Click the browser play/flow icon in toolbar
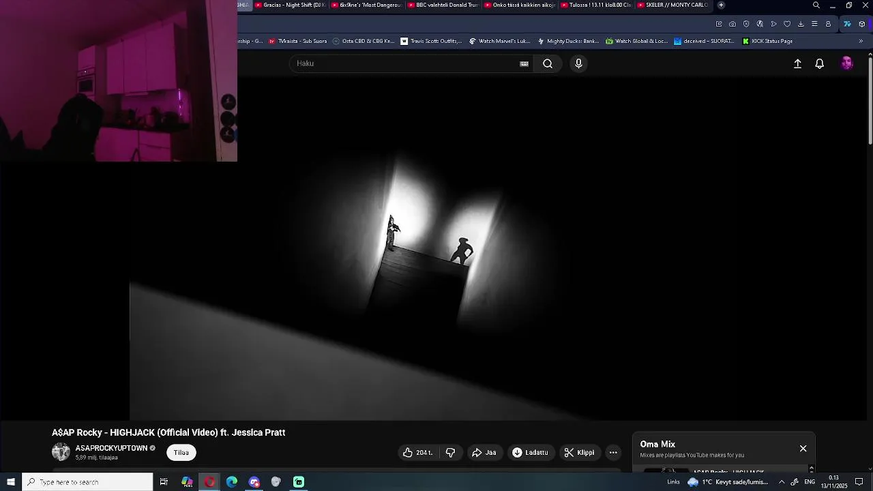 773,24
